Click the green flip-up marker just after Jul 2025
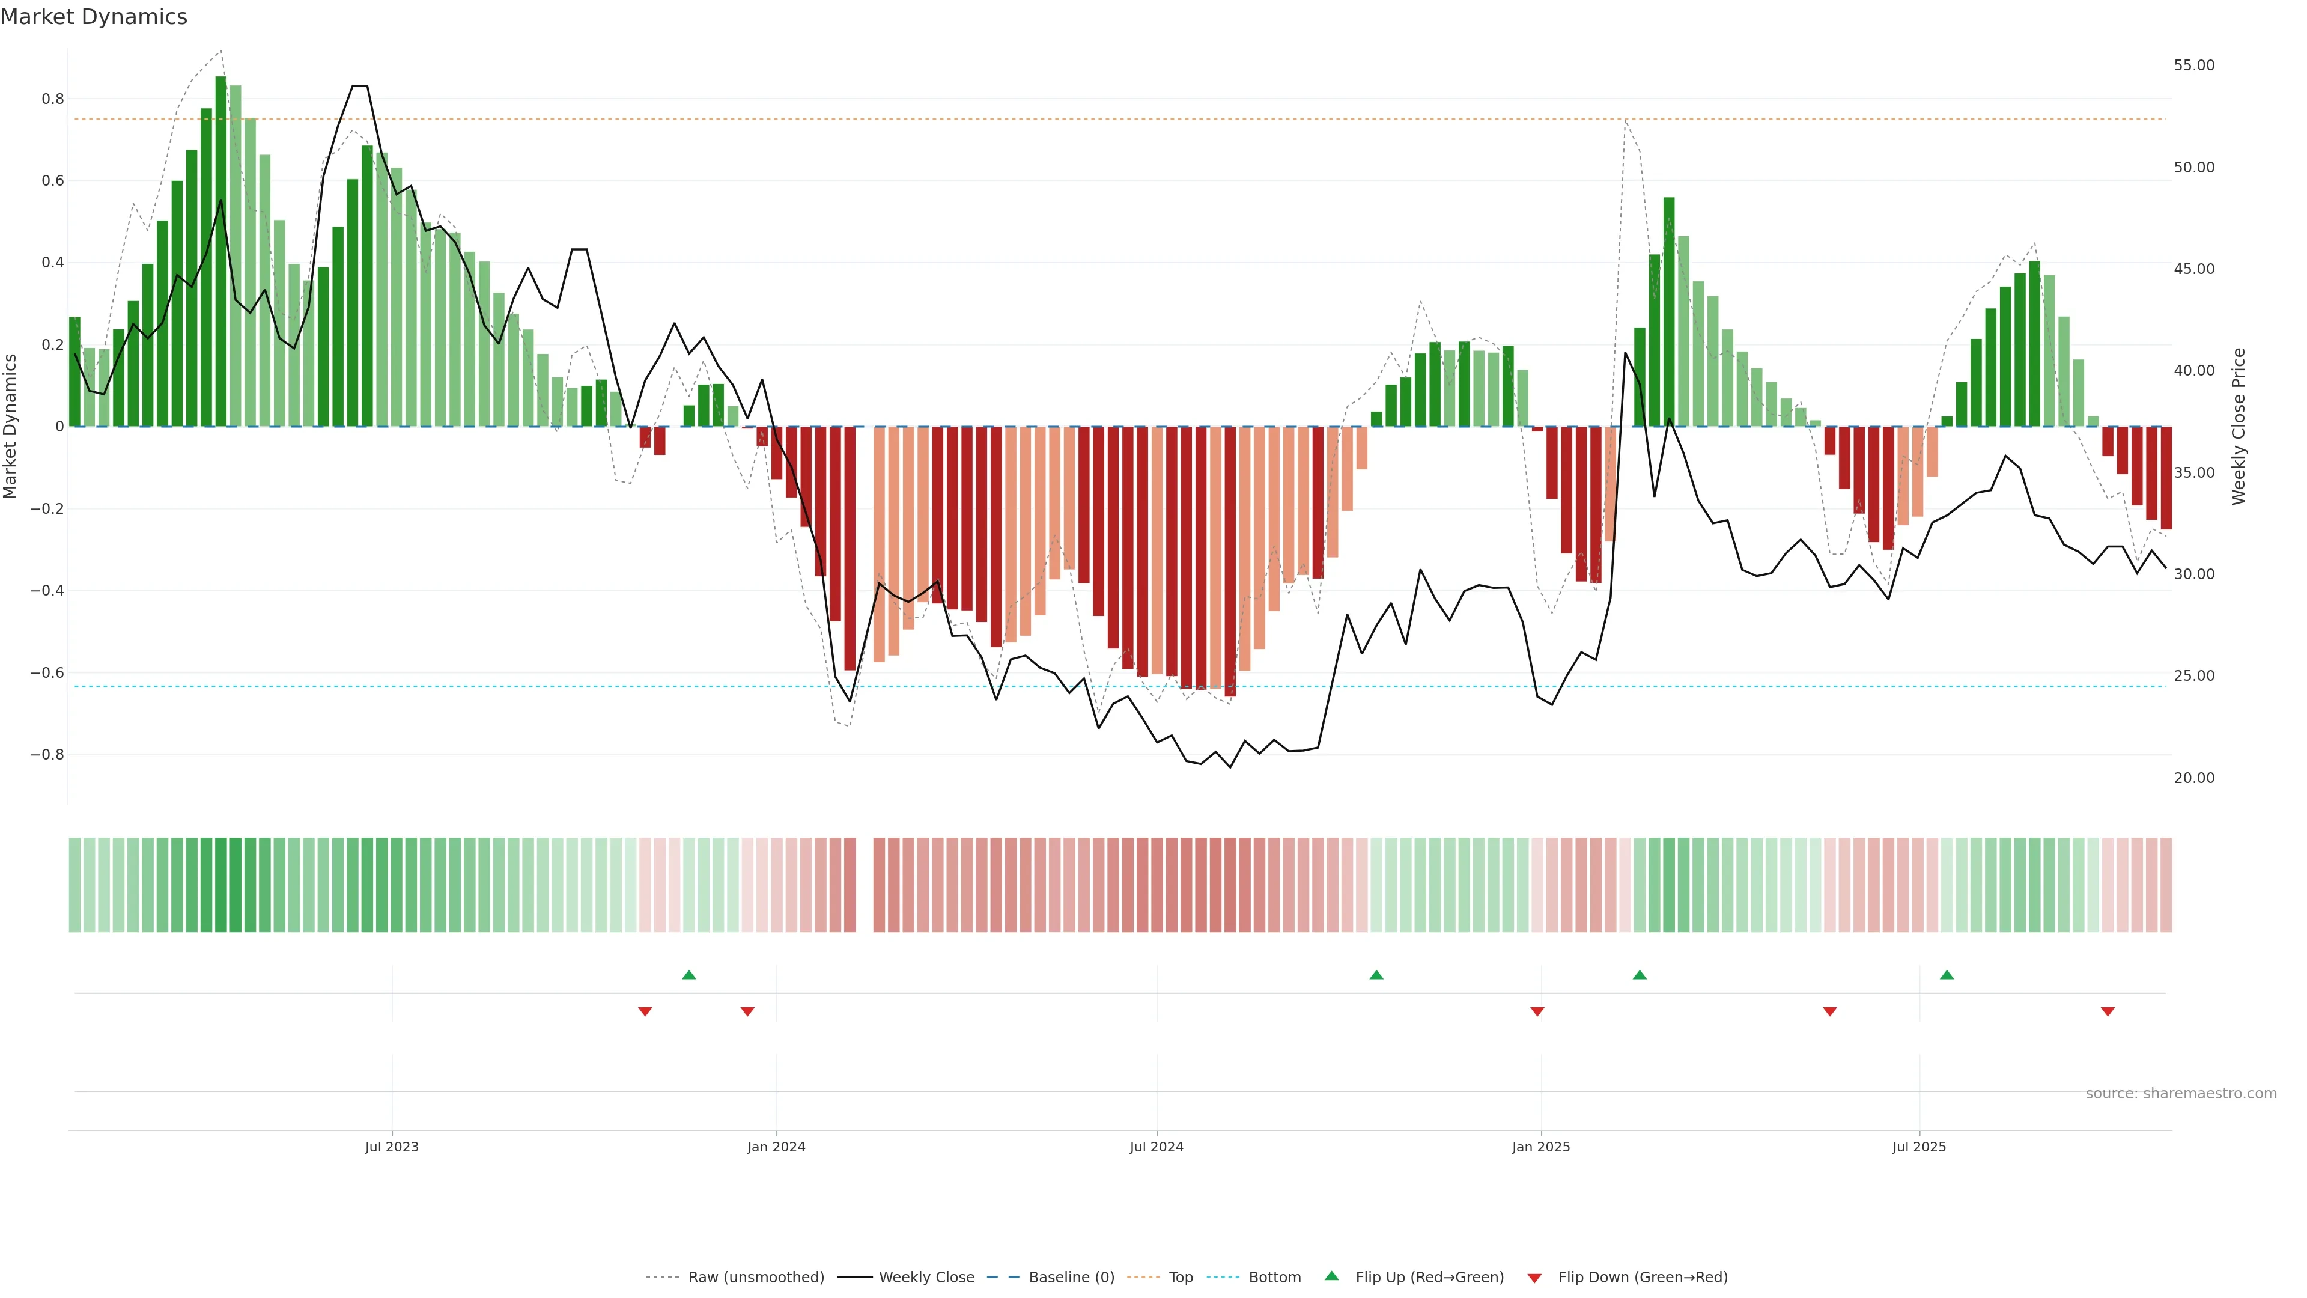 tap(1947, 975)
